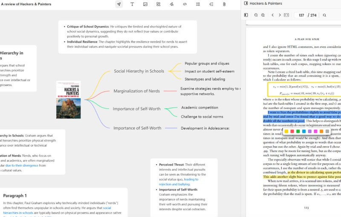Search within the PDF document
The width and height of the screenshot is (341, 217).
324,15
